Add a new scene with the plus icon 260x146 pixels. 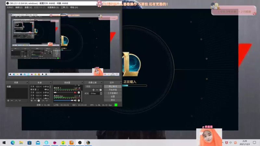pyautogui.click(x=8, y=101)
